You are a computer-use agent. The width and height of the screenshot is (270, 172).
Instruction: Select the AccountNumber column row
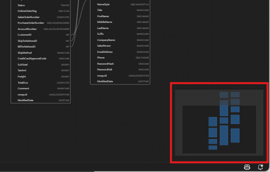[x=41, y=29]
